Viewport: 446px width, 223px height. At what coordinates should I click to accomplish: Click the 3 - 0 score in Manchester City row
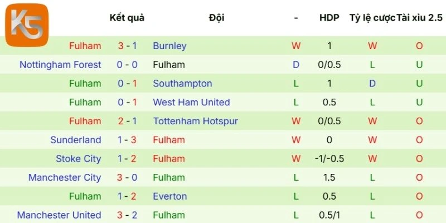click(127, 177)
